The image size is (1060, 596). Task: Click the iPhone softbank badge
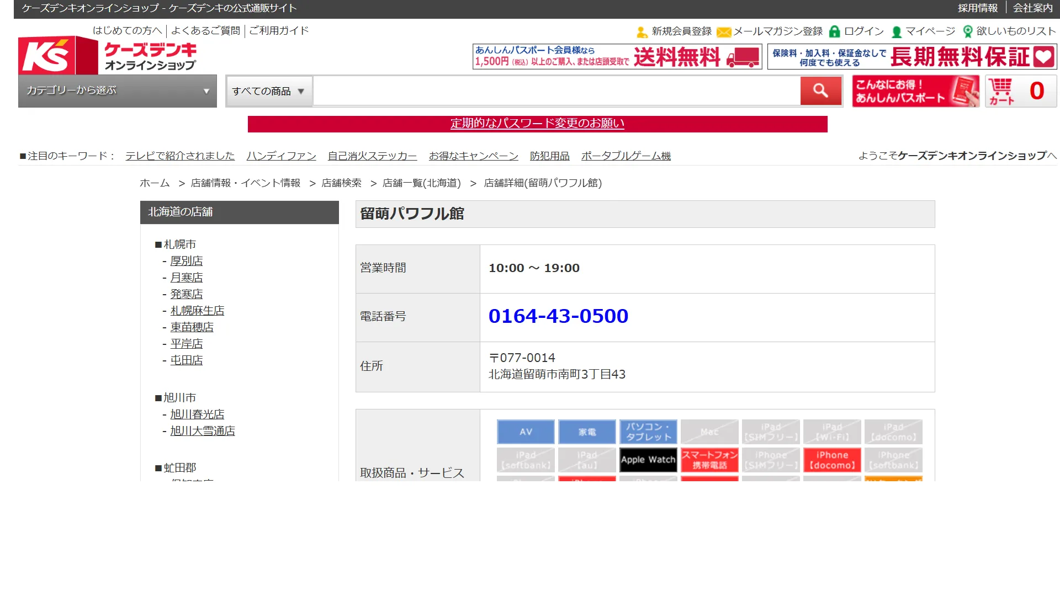pos(893,460)
